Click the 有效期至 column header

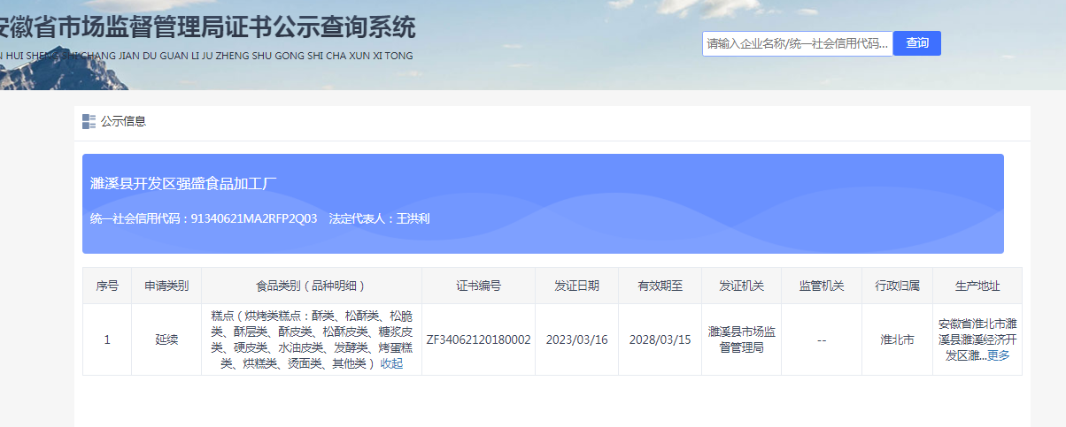point(660,286)
